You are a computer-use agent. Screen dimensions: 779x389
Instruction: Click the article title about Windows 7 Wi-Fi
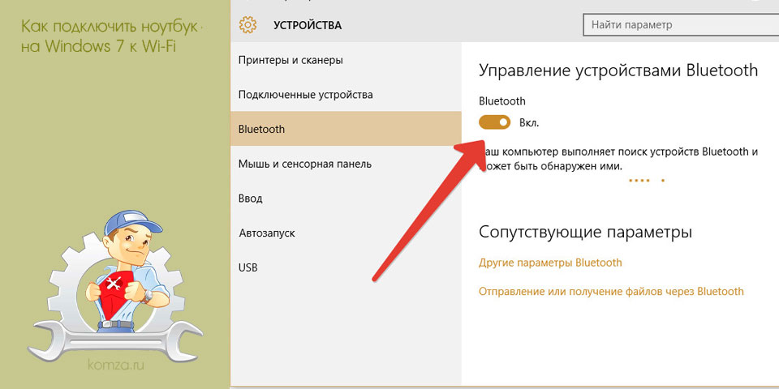112,35
